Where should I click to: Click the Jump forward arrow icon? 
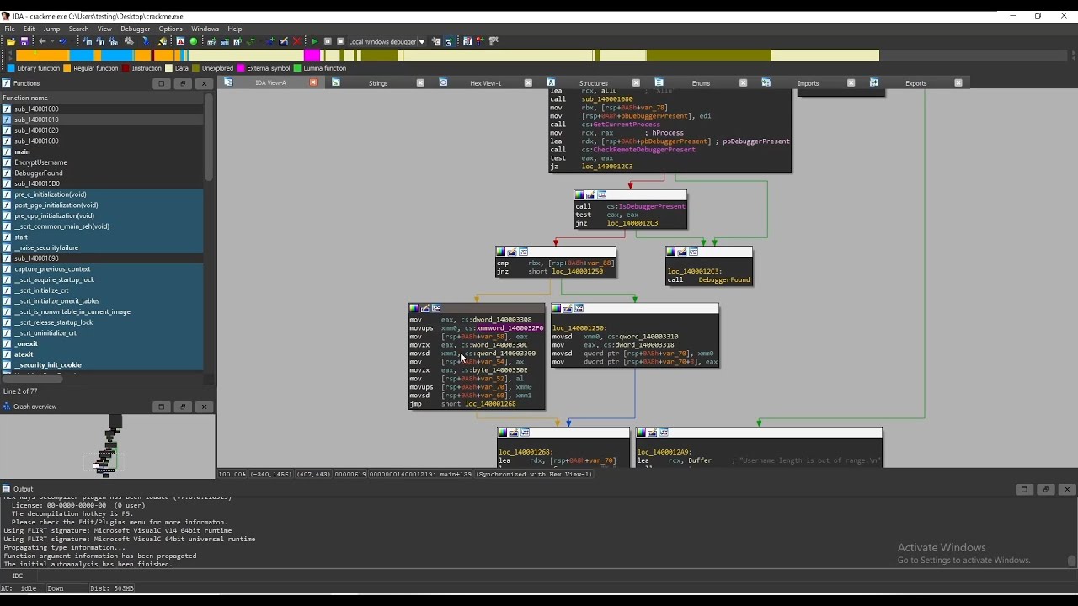[x=62, y=41]
